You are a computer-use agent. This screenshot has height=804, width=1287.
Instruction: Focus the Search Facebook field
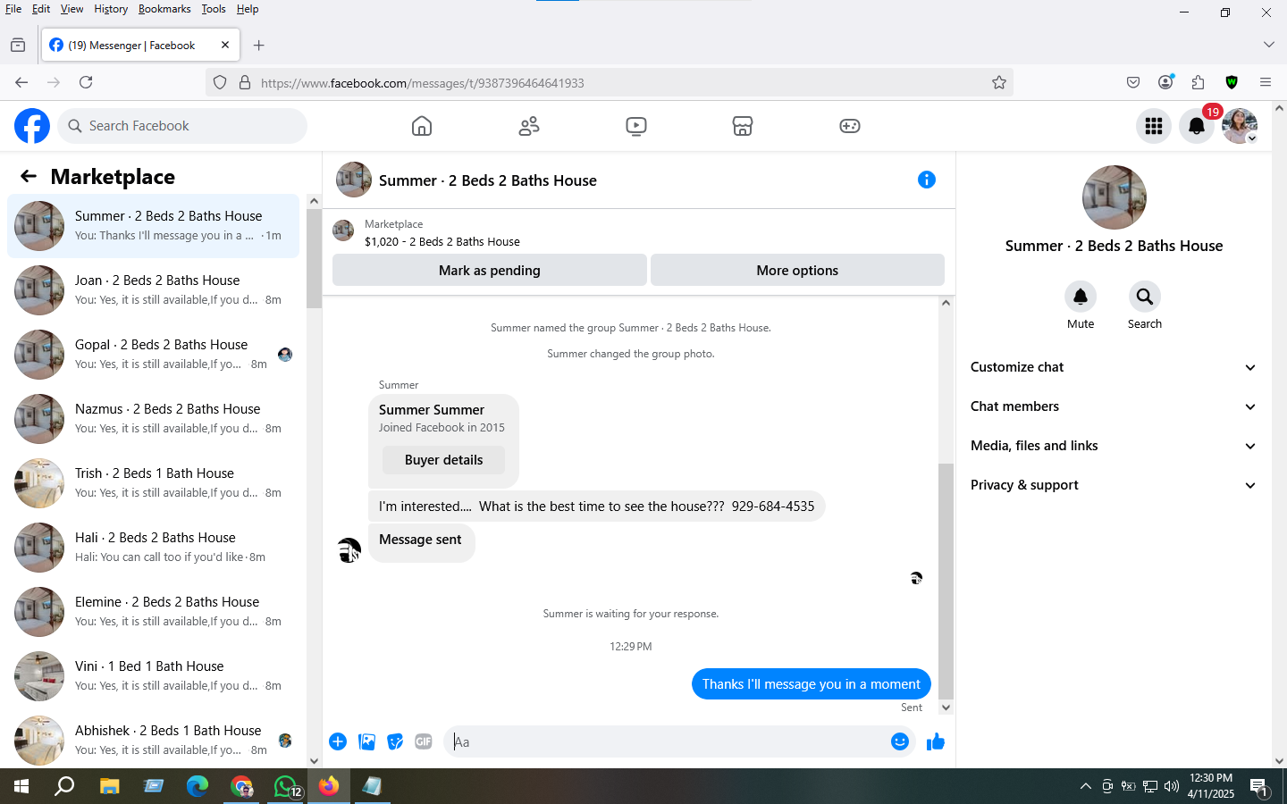click(182, 126)
